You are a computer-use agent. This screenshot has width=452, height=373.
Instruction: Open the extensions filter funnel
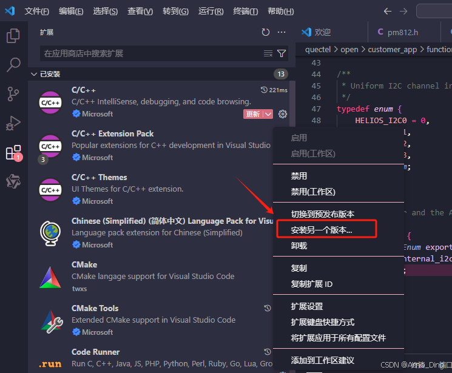[282, 53]
